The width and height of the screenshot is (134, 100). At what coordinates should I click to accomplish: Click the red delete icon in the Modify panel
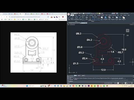point(99,17)
